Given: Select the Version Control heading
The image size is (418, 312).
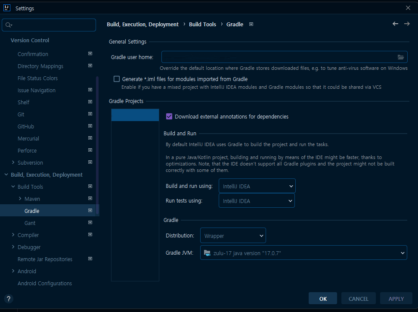Looking at the screenshot, I should 30,41.
